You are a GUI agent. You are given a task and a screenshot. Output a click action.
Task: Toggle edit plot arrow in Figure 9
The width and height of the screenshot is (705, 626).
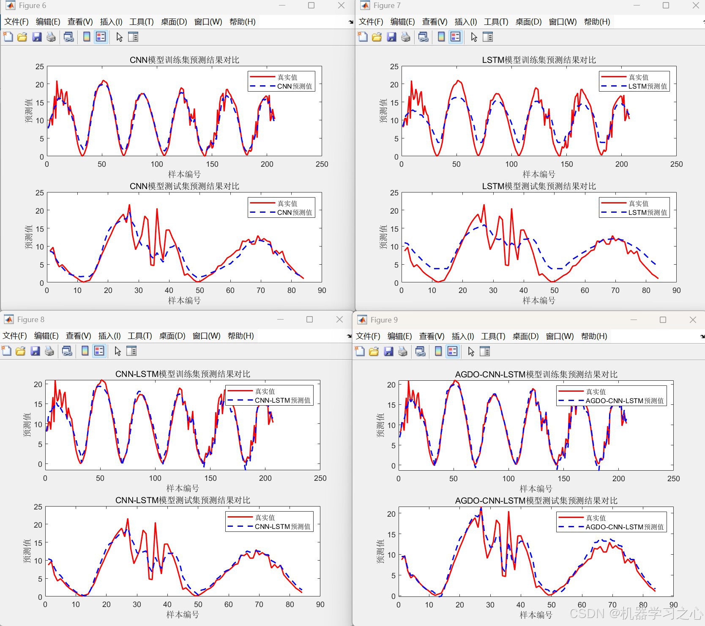point(471,352)
